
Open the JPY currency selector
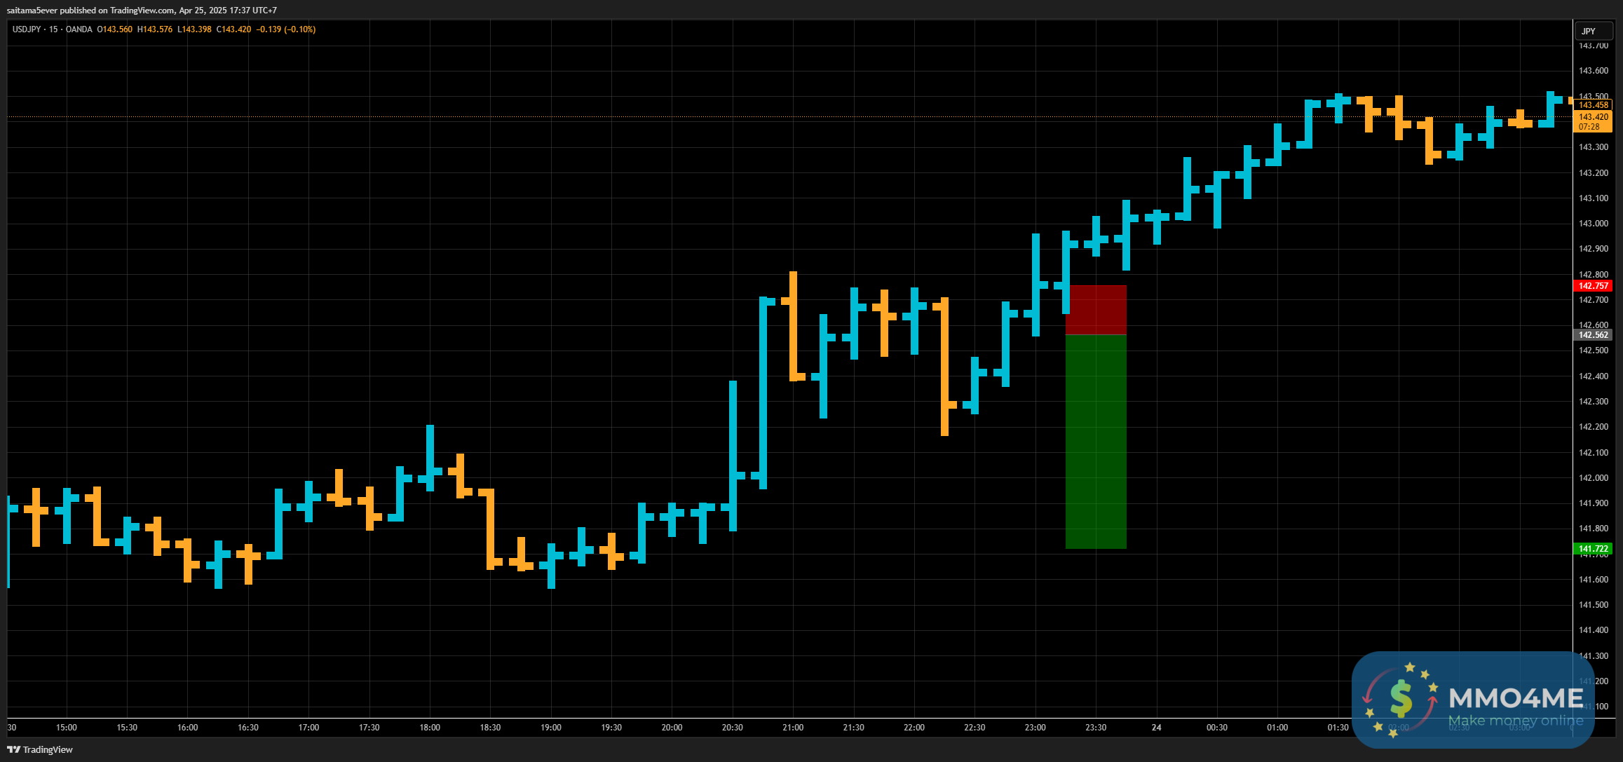[x=1593, y=31]
